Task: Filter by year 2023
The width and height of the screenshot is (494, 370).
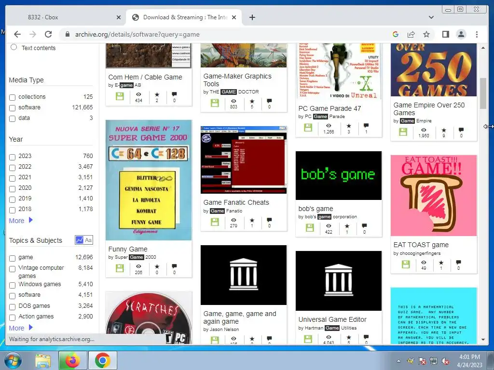Action: 12,157
